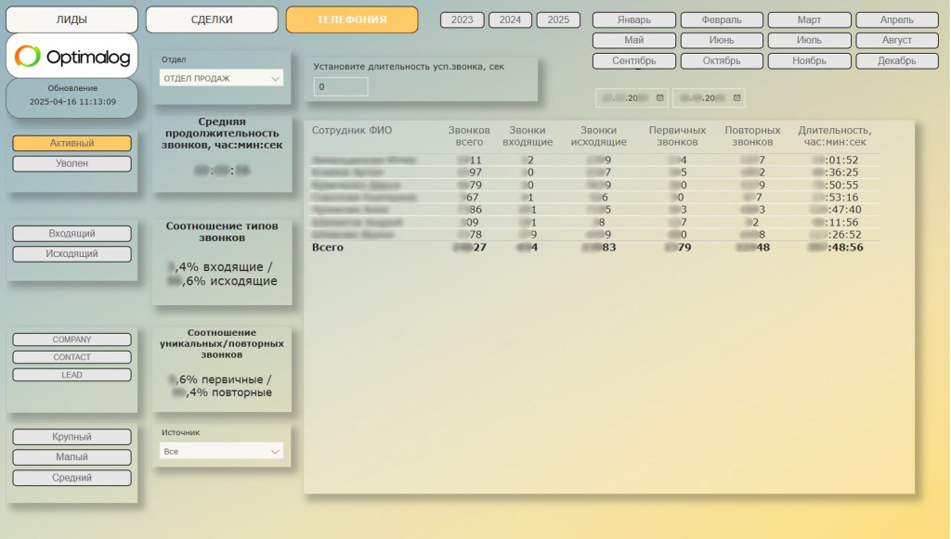Expand the Источник dropdown showing Все
This screenshot has width=951, height=539.
pyautogui.click(x=222, y=452)
